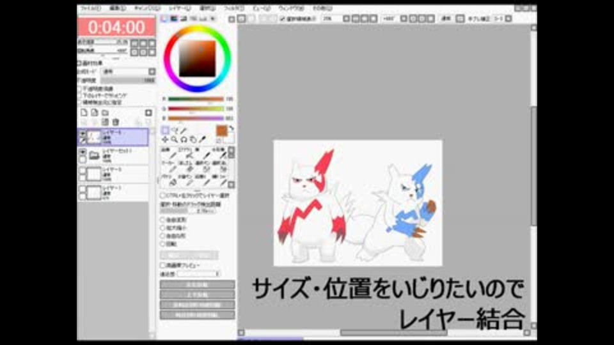The image size is (614, 345).
Task: Choose the scale radio button
Action: point(163,228)
